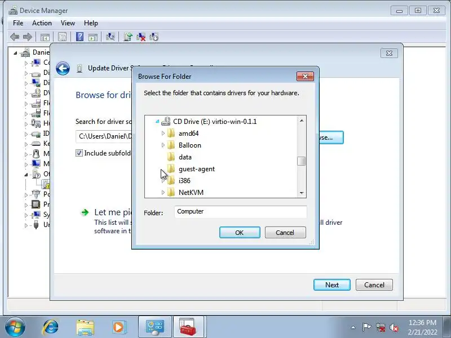Click the Forward arrow toolbar icon in Device Manager
451x338 pixels.
[x=27, y=37]
